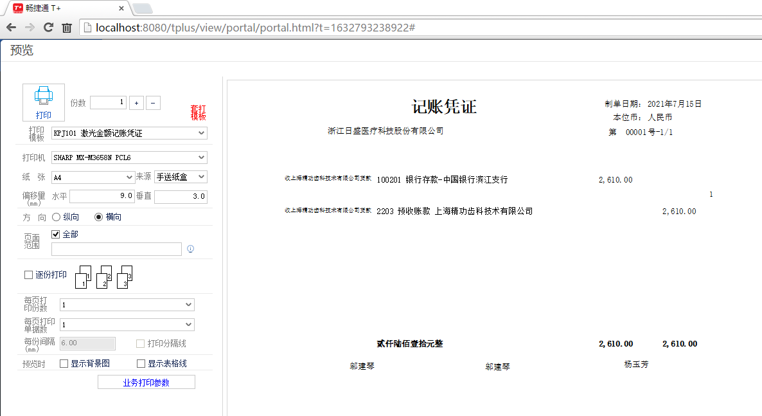Image resolution: width=762 pixels, height=416 pixels.
Task: Click the 每份间隔 spacing field
Action: click(x=87, y=343)
